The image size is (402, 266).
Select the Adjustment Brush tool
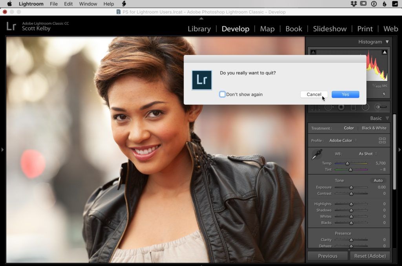pos(380,107)
